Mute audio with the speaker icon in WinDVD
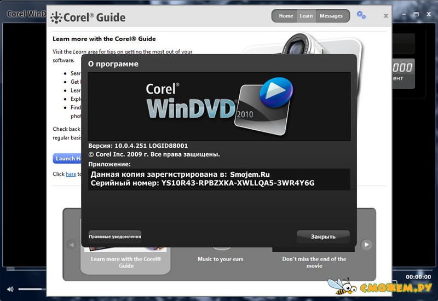The height and width of the screenshot is (301, 438). (10, 289)
